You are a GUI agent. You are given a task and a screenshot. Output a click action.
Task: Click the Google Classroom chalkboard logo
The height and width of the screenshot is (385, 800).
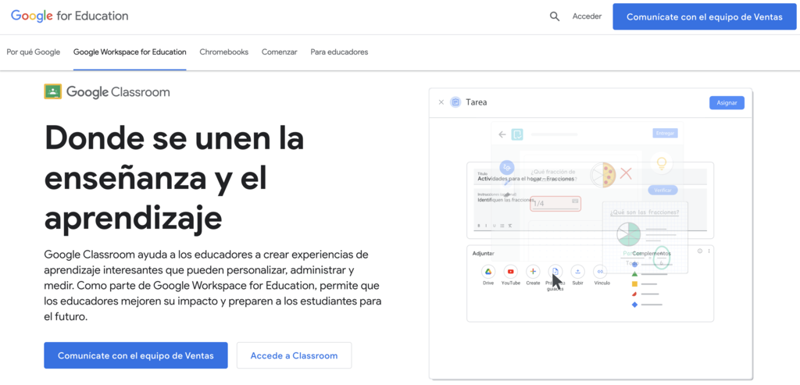tap(52, 92)
